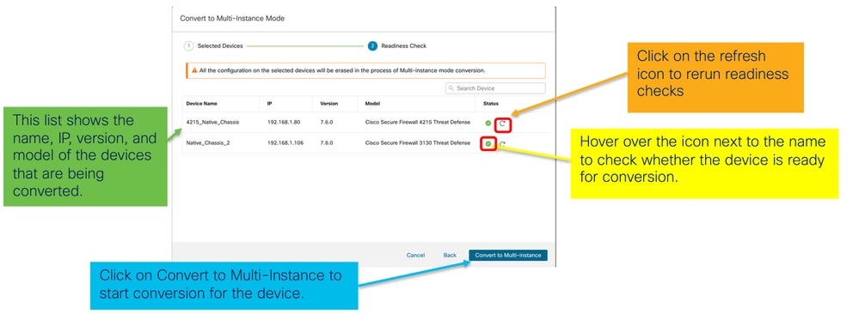
Task: Click the Cancel link
Action: pos(415,256)
